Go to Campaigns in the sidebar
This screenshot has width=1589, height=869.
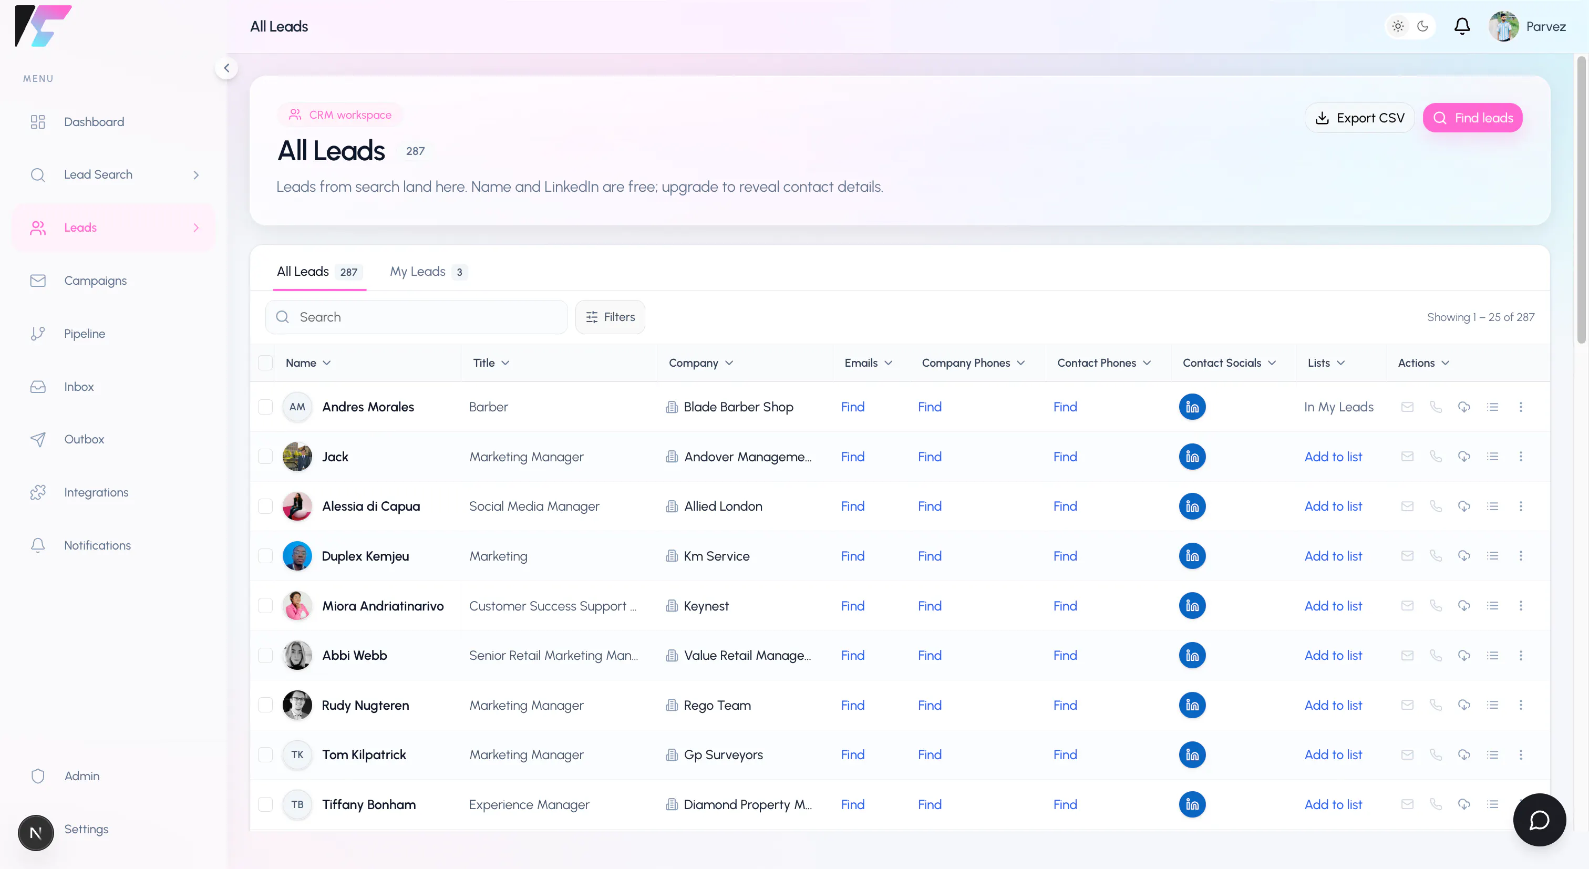114,281
